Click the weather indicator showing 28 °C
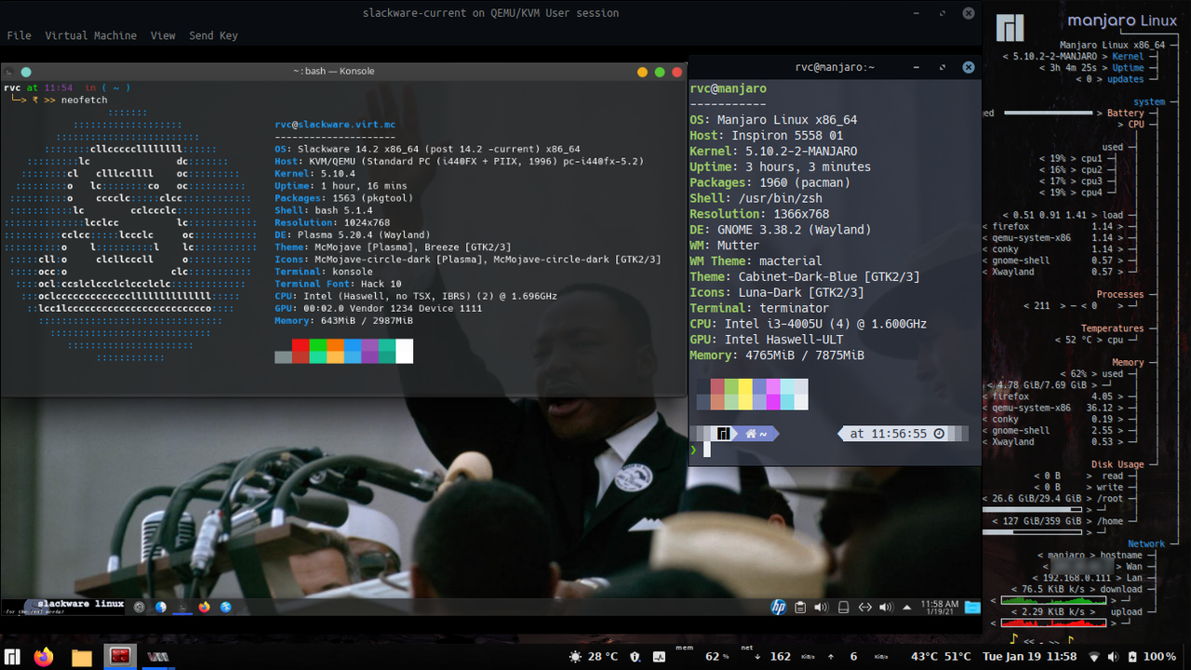 tap(593, 657)
